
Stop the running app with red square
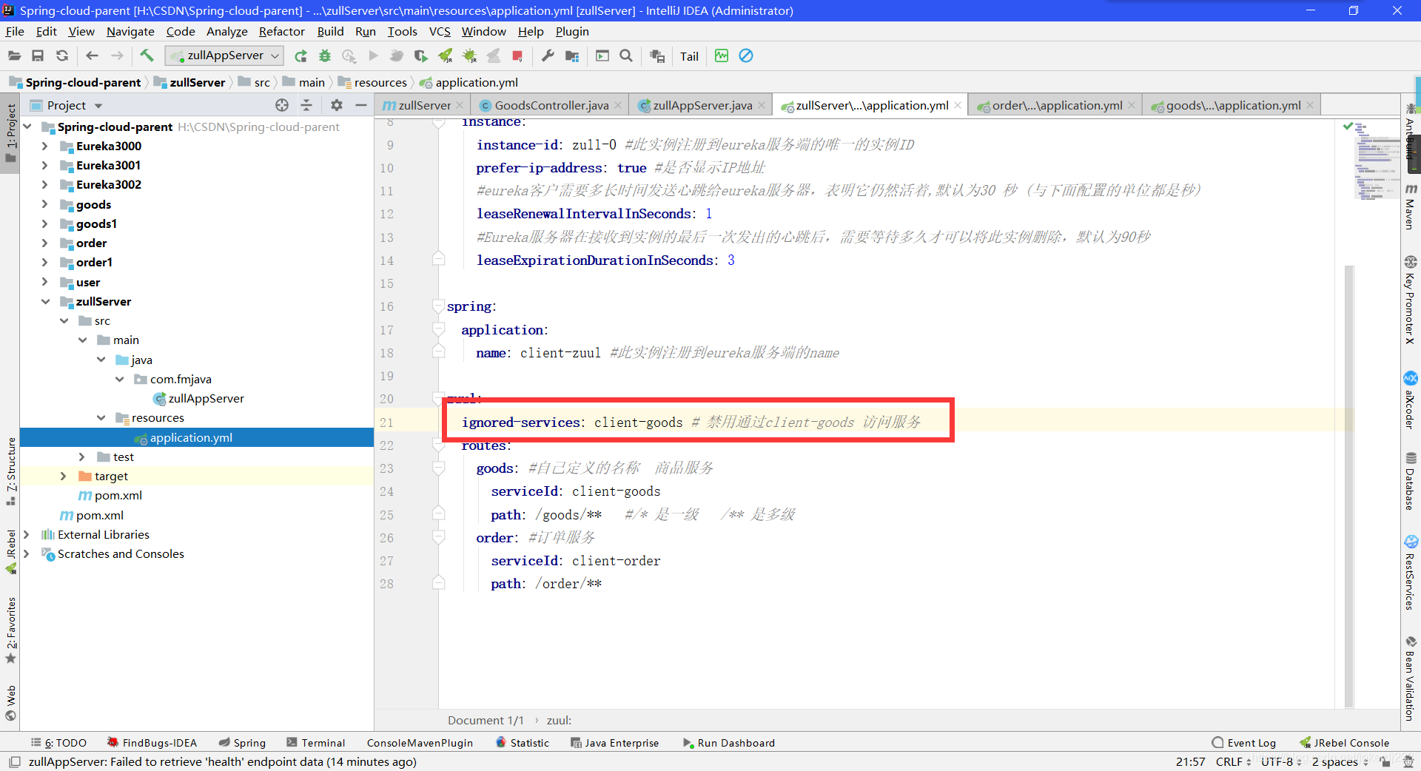coord(517,55)
